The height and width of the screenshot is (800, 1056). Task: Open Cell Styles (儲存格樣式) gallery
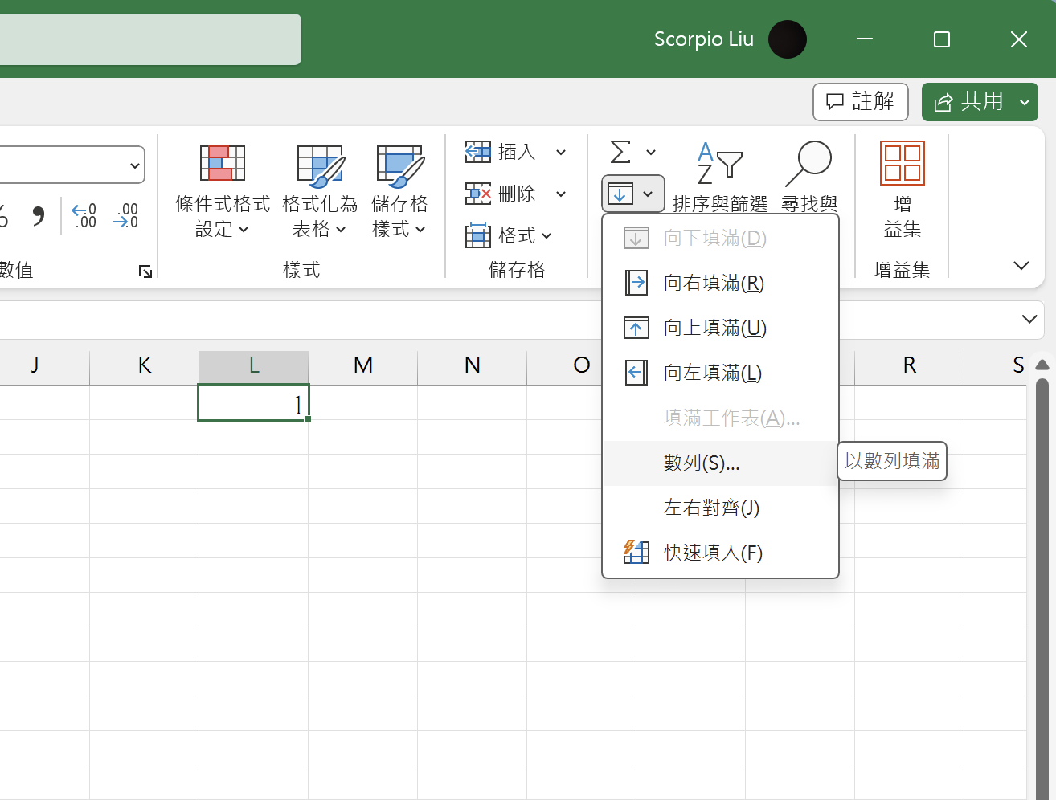(399, 166)
